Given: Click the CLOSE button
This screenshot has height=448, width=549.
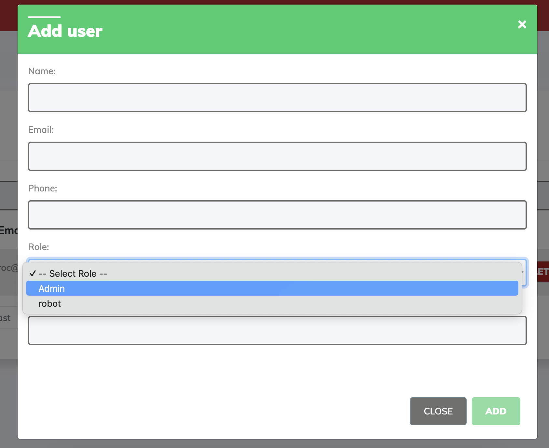Looking at the screenshot, I should (x=438, y=411).
